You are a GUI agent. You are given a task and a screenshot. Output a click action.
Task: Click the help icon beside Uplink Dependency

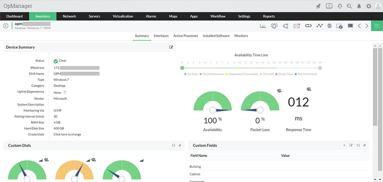(65, 92)
